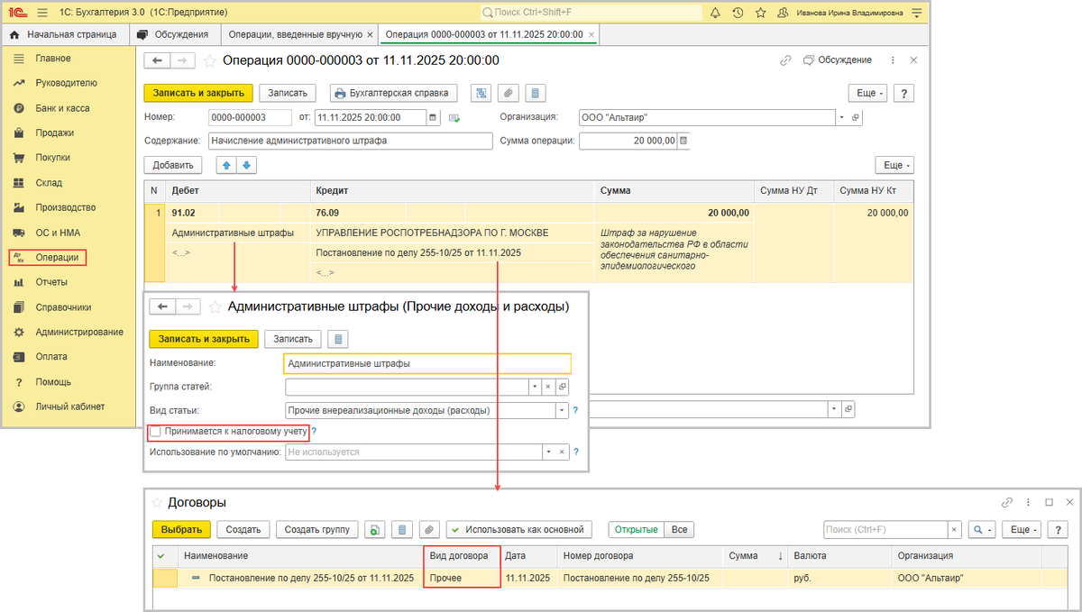1082x612 pixels.
Task: Expand Организация dropdown arrow
Action: coord(841,117)
